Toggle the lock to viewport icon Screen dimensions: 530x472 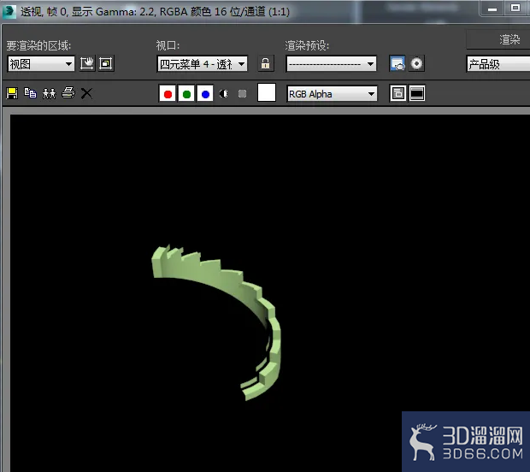(265, 63)
